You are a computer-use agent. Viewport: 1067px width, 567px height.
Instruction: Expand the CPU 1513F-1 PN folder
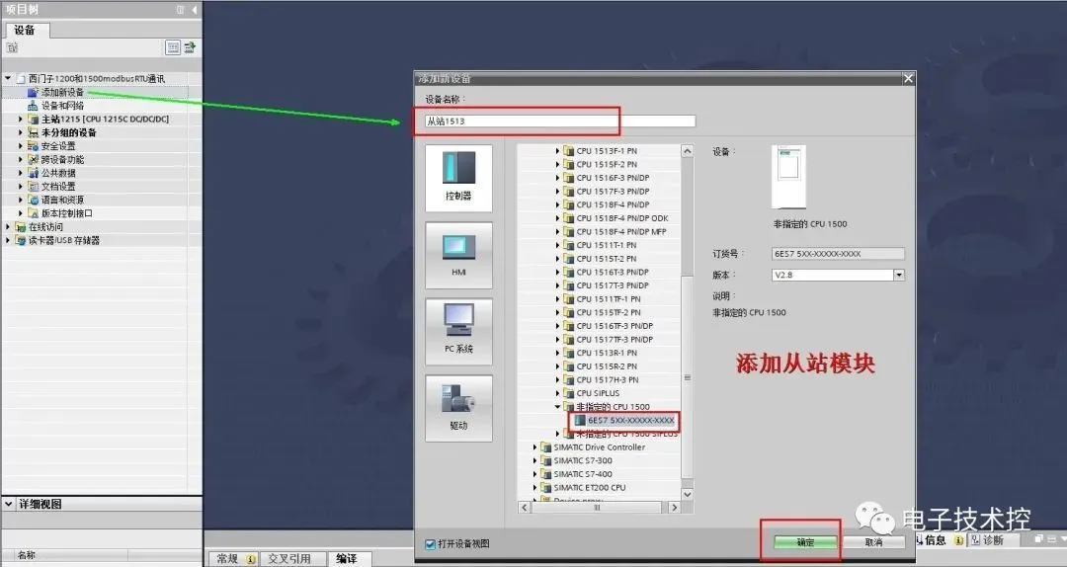point(557,151)
